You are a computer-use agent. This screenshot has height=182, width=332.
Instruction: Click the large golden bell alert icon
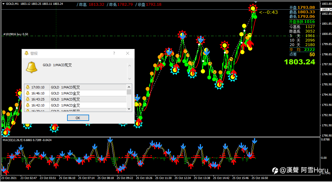[x=32, y=67]
